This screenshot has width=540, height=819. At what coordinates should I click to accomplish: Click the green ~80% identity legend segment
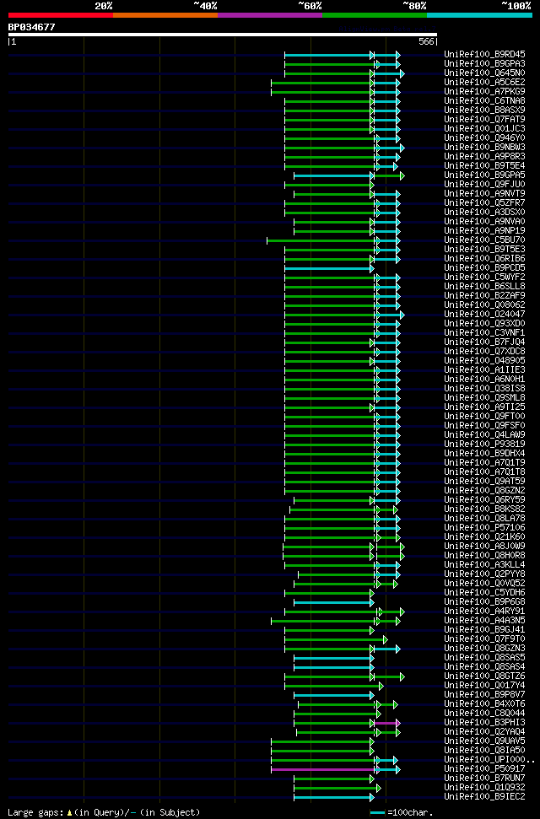[x=375, y=15]
